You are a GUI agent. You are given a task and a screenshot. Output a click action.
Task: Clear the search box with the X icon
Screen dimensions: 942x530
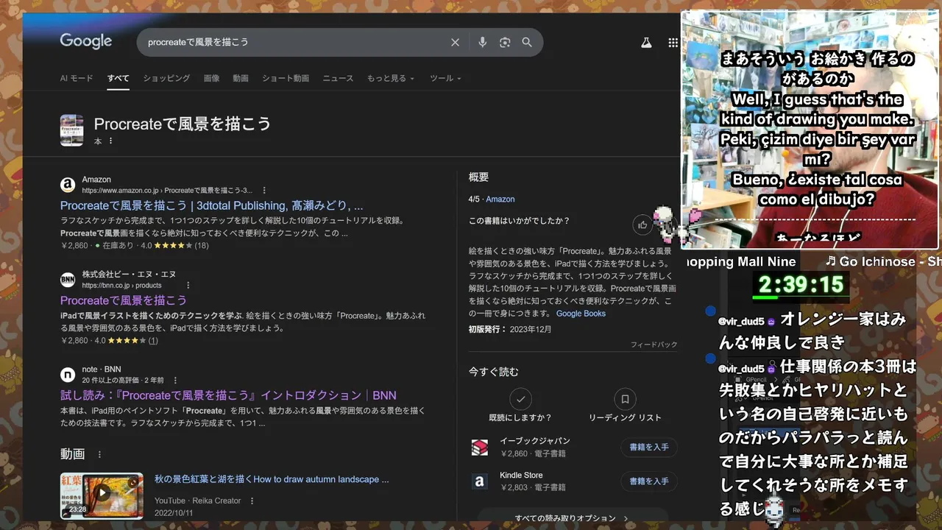coord(455,43)
